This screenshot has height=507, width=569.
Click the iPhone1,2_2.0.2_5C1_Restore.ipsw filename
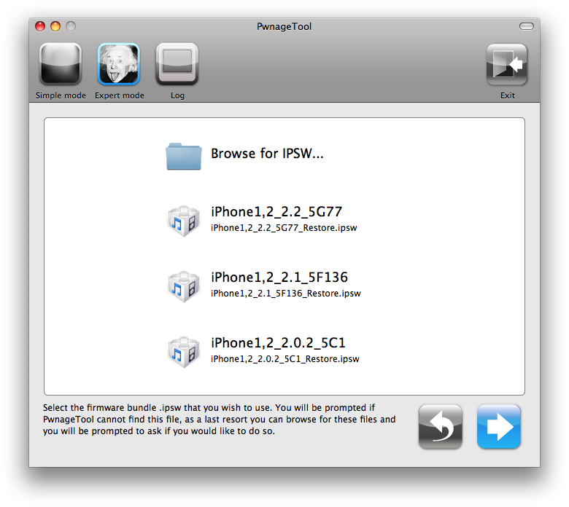point(284,359)
